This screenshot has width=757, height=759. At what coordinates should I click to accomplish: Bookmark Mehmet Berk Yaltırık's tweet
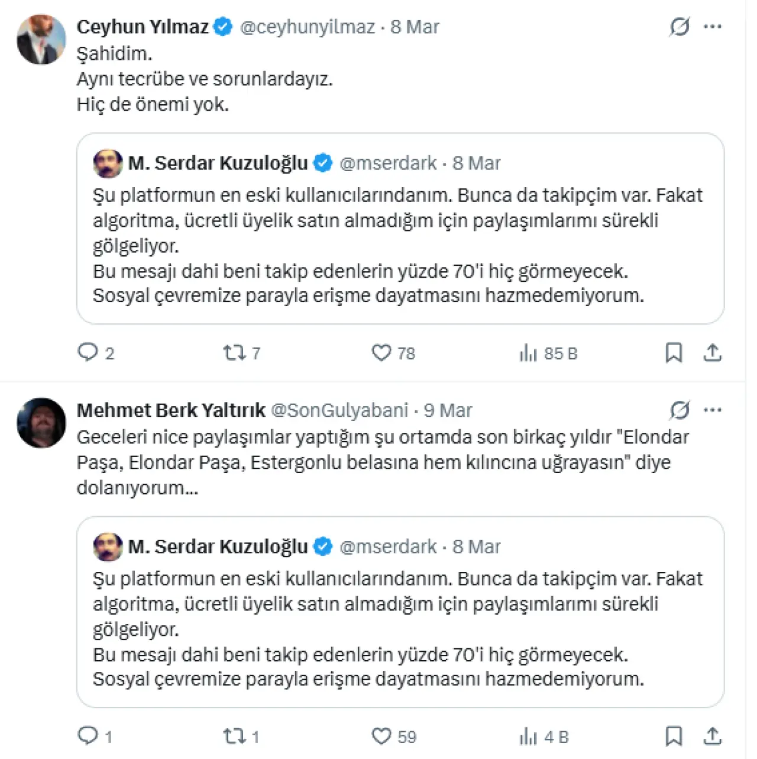click(x=674, y=736)
